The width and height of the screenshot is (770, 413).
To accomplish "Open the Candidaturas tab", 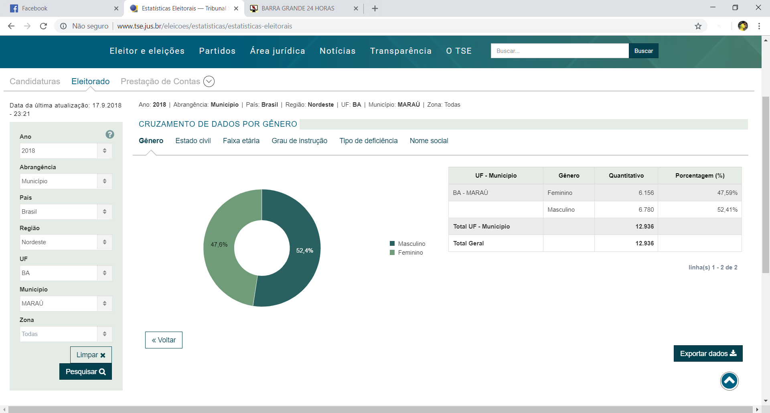I will 35,81.
